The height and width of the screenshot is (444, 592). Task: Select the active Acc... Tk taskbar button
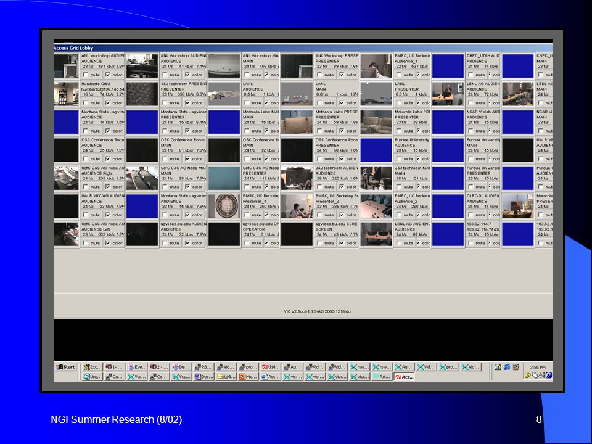(404, 377)
